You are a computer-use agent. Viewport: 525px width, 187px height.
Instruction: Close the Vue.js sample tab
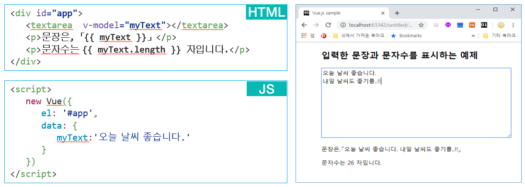383,13
